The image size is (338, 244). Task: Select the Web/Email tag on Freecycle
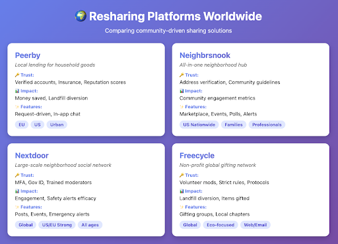point(255,225)
